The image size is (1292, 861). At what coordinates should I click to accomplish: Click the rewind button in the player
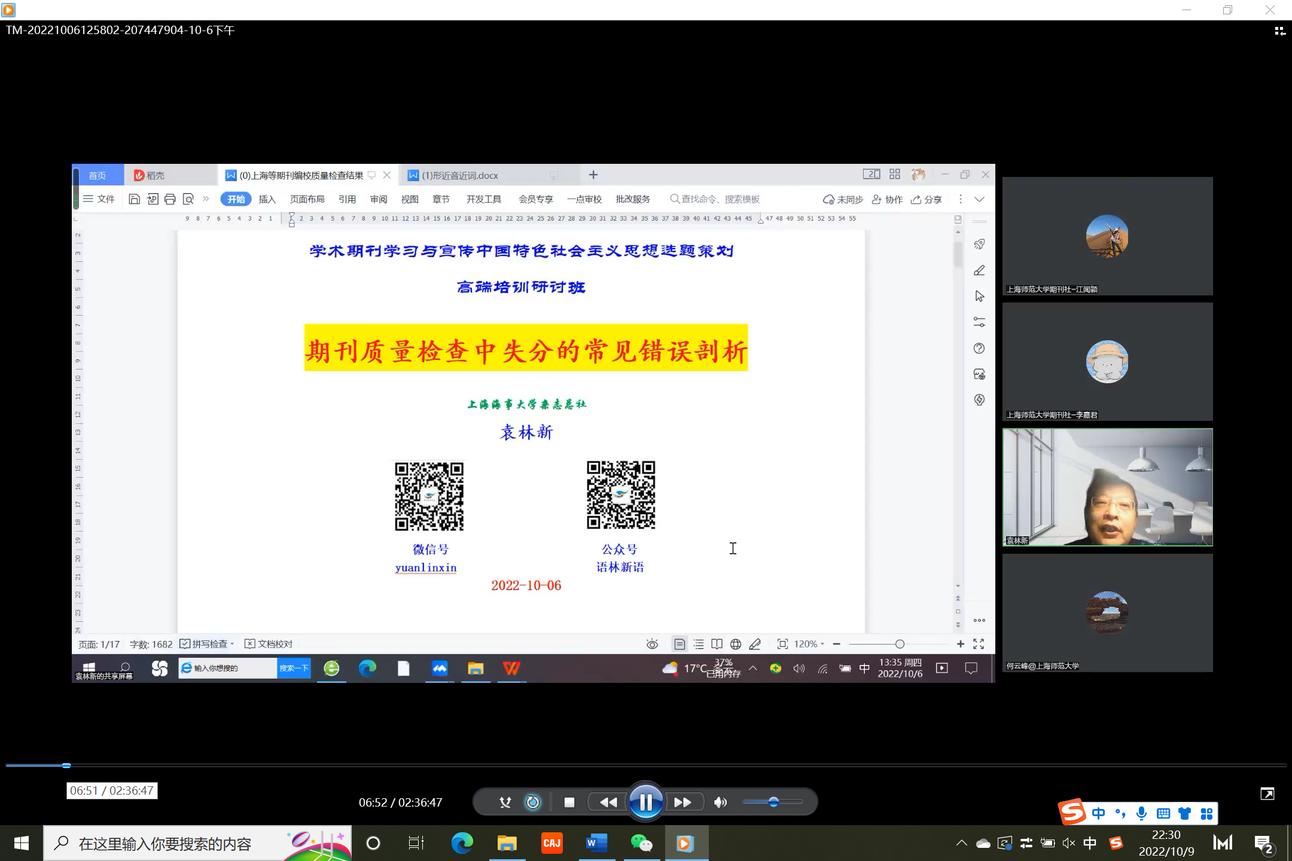[x=608, y=802]
